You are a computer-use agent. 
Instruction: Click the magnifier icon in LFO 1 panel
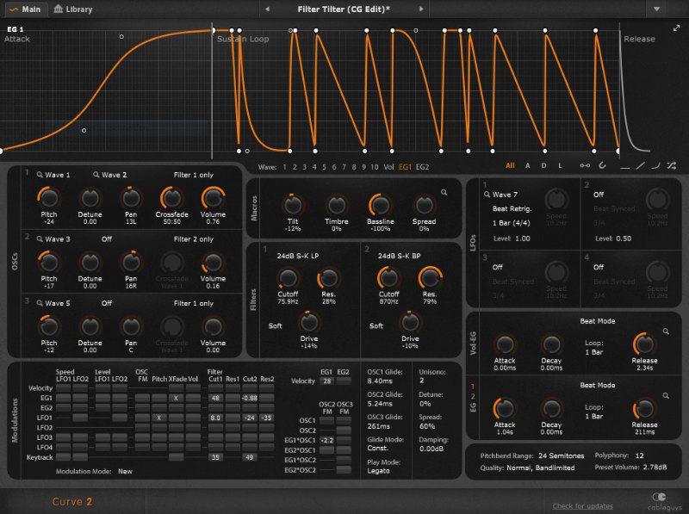487,193
